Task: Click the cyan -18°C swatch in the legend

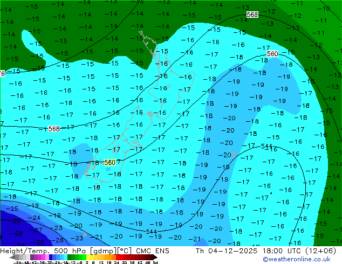Action: click(x=65, y=258)
